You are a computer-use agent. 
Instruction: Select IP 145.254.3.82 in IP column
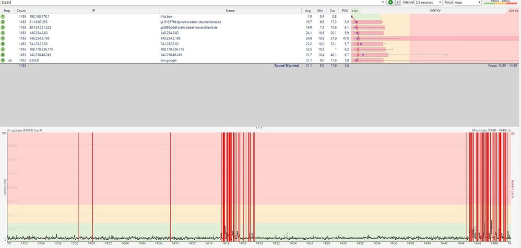(38, 33)
